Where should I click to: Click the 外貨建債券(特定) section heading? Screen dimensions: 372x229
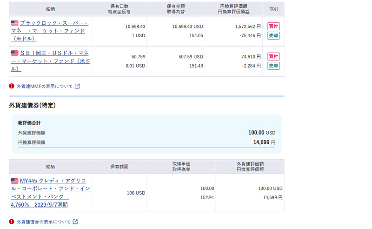coord(32,105)
